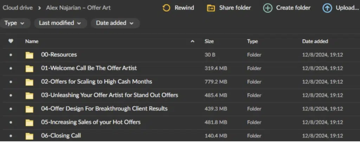The width and height of the screenshot is (360, 154).
Task: Click folder icon of 01-Welcome Call row
Action: pos(30,69)
